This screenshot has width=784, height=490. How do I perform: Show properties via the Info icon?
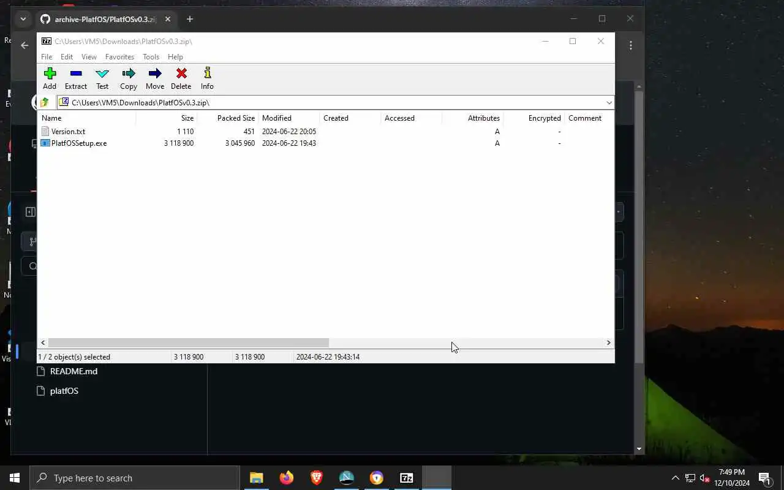click(x=207, y=73)
